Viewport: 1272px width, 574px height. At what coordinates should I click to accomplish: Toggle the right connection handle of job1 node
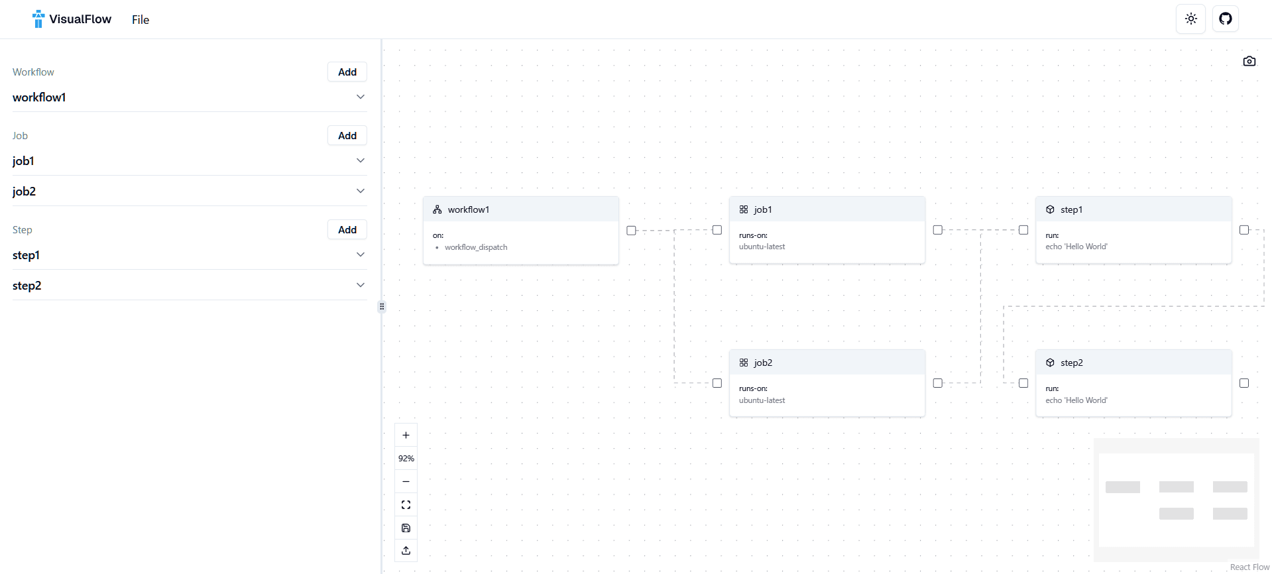coord(937,229)
